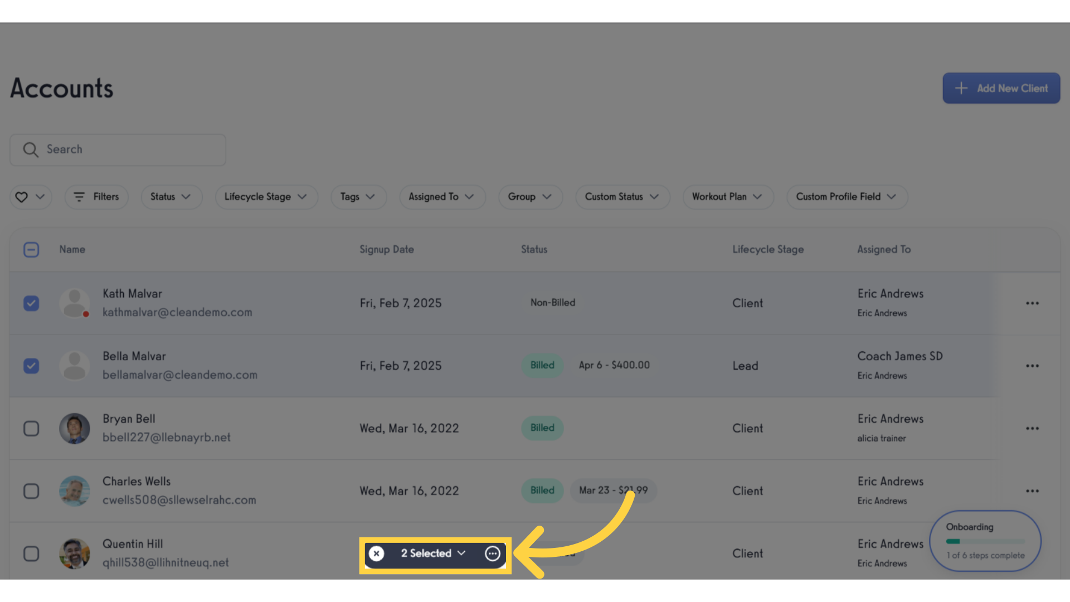Select Bryan Bell's row checkbox
The height and width of the screenshot is (602, 1070).
click(x=31, y=429)
